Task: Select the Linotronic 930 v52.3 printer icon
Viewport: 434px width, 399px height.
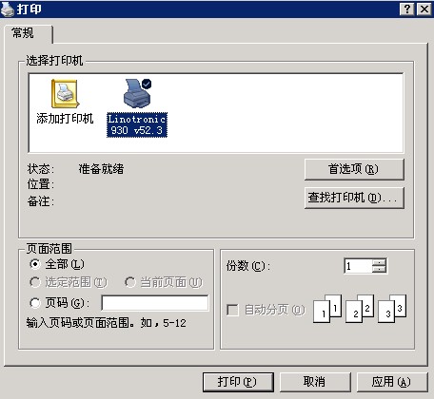Action: 137,93
